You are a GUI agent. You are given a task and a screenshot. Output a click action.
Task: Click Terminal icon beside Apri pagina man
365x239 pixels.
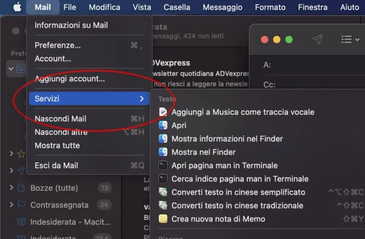tap(163, 165)
